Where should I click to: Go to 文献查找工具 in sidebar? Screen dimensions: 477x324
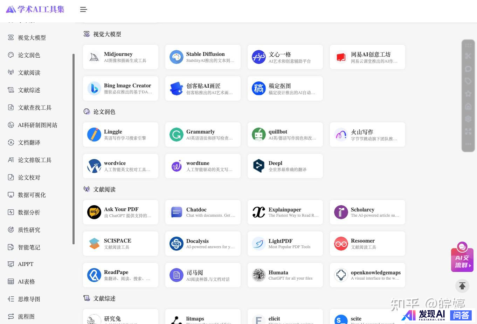tap(35, 108)
